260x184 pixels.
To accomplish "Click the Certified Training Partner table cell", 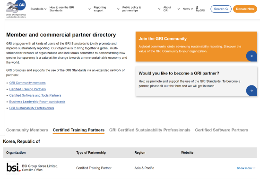I will [94, 168].
